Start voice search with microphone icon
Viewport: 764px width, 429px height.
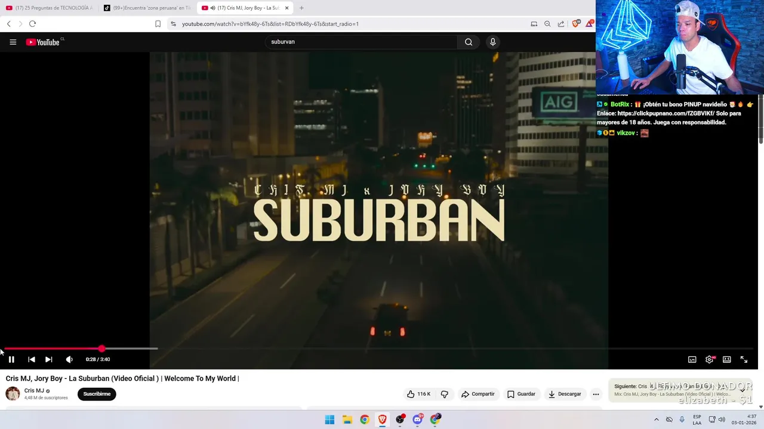click(x=492, y=42)
